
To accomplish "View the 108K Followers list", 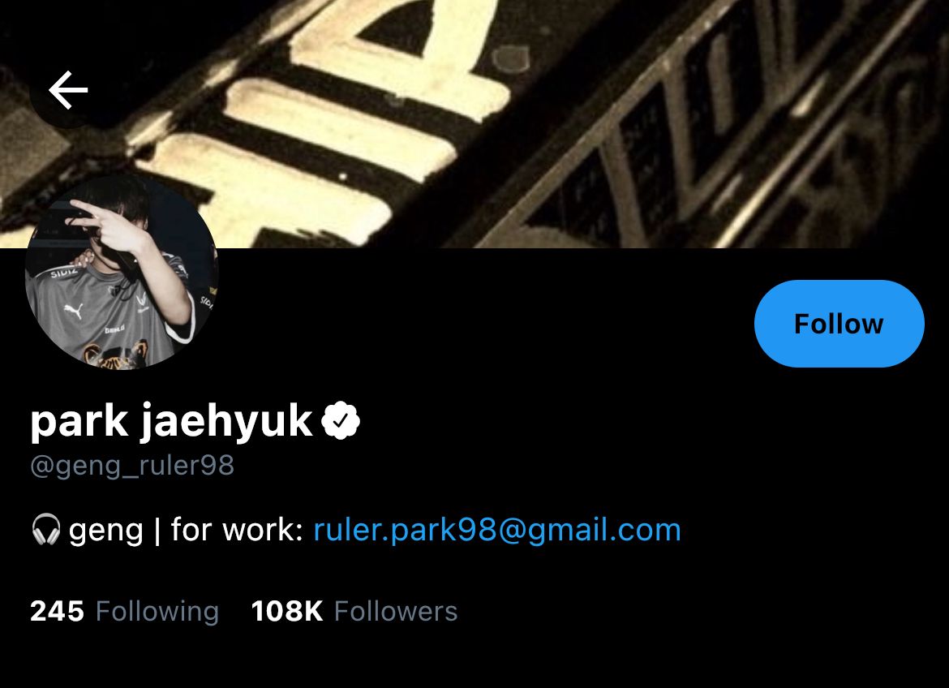I will point(354,611).
